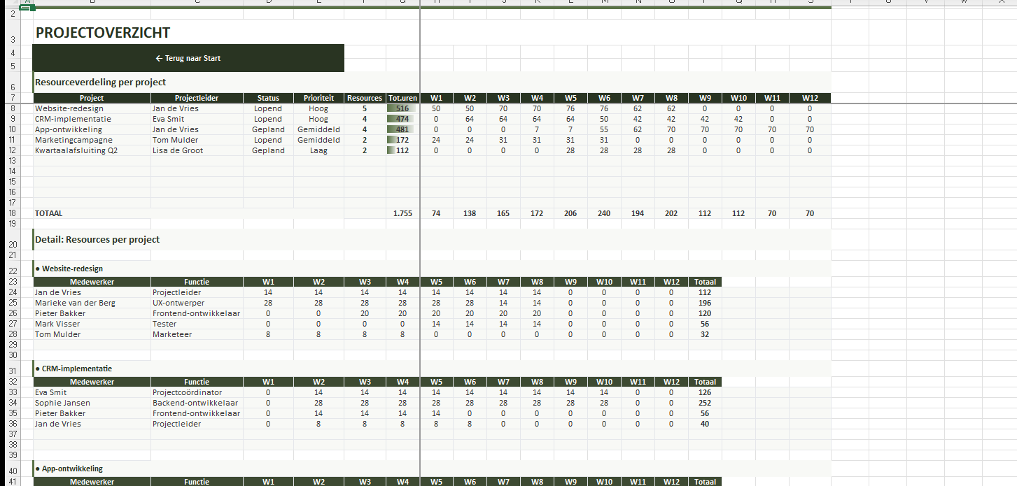Image resolution: width=1017 pixels, height=486 pixels.
Task: Click the App-ontwikkeling detail section heading
Action: point(72,469)
